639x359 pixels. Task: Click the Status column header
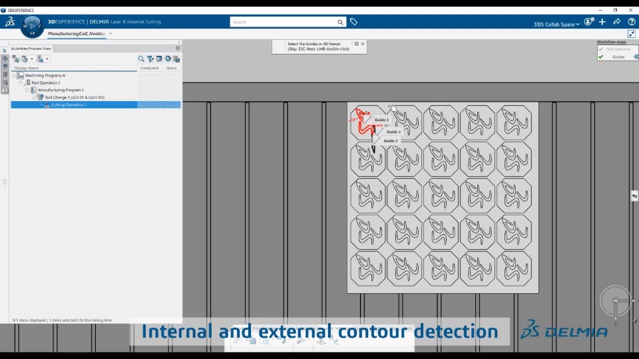click(172, 68)
